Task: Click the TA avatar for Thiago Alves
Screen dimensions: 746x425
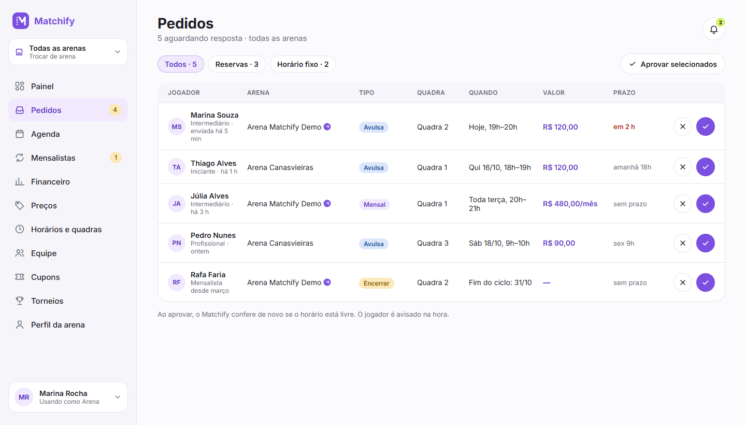Action: click(177, 167)
